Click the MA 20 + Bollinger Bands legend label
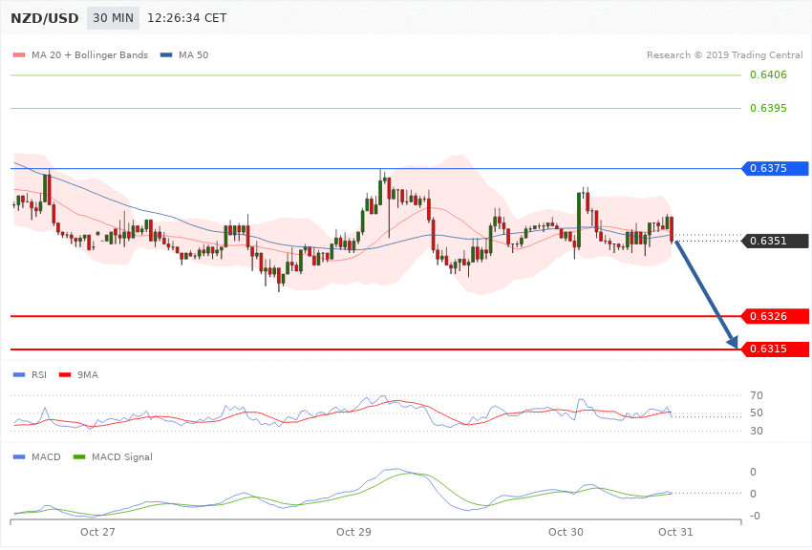 [x=90, y=54]
